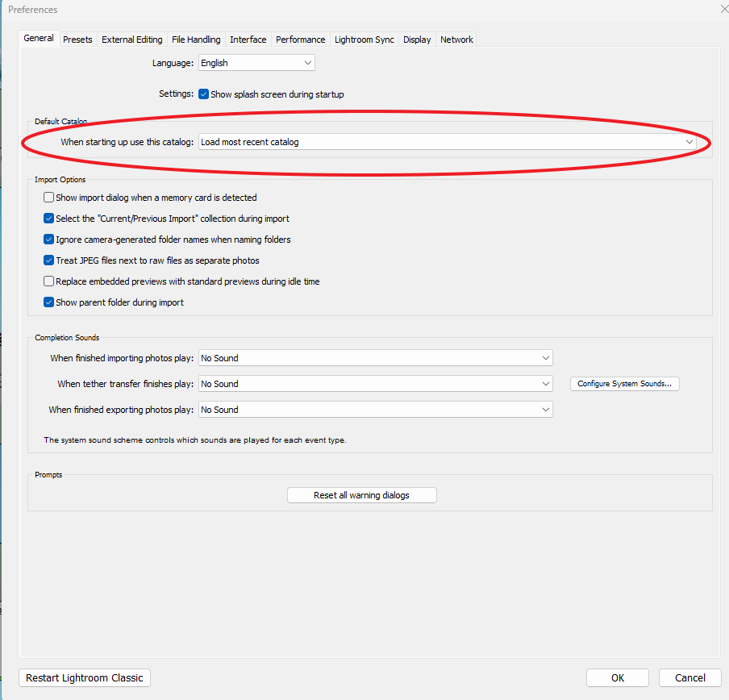Enable 'Replace embedded previews with standard previews'
Image resolution: width=729 pixels, height=700 pixels.
tap(48, 281)
